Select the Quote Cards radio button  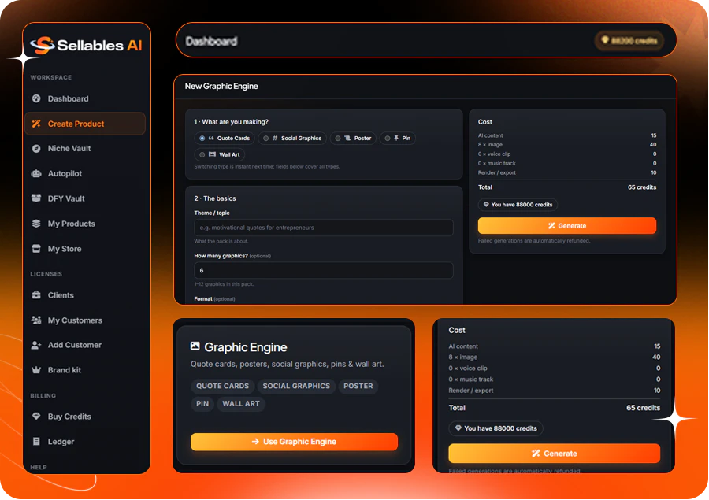202,139
